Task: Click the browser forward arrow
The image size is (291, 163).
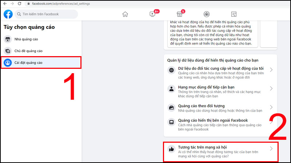Action: click(12, 4)
